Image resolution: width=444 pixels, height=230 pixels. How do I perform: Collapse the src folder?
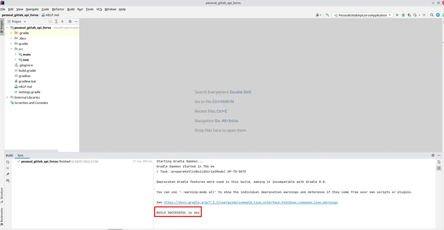tap(11, 49)
